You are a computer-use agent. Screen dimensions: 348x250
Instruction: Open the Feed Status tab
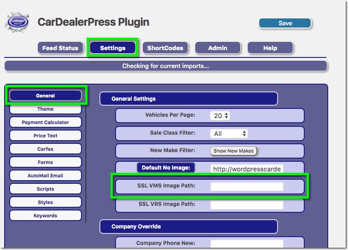(60, 48)
